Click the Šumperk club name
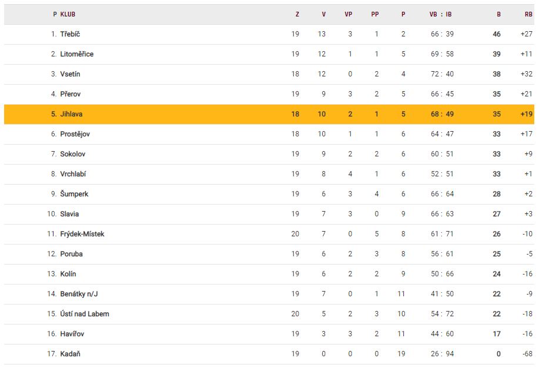This screenshot has height=368, width=539. coord(74,194)
